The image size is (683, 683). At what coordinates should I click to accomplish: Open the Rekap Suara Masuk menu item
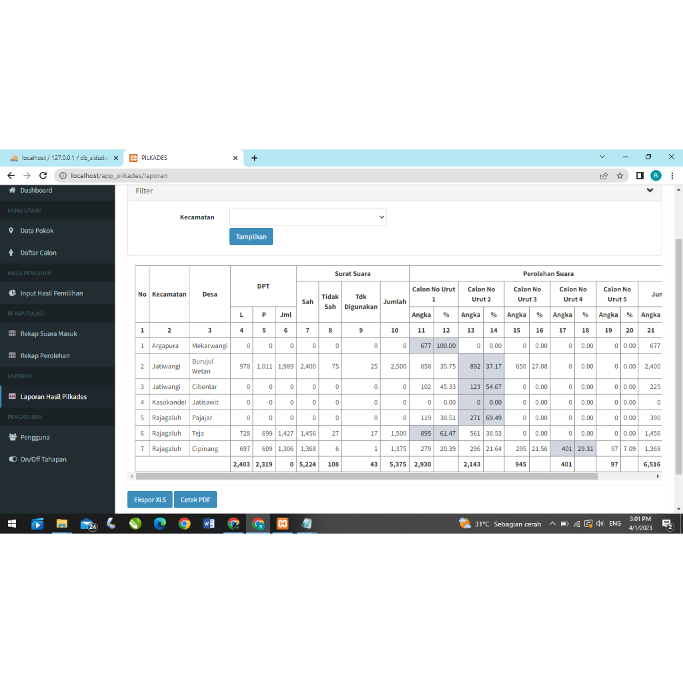pos(57,333)
